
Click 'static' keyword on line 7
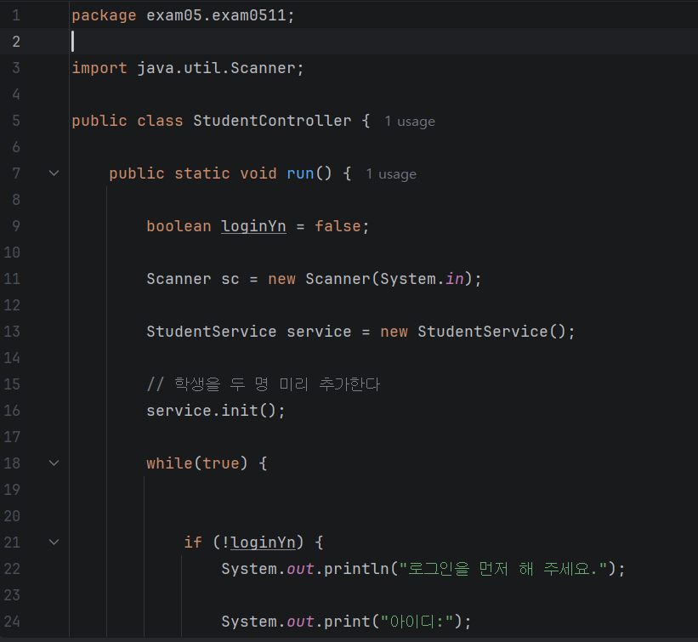point(202,173)
